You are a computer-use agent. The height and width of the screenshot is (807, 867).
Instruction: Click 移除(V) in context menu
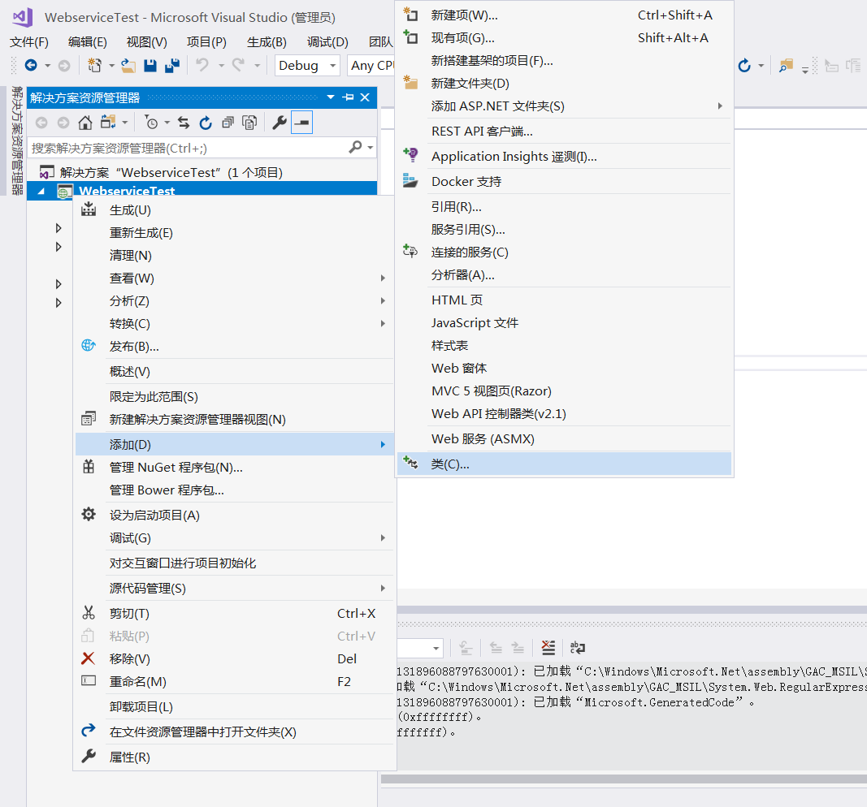click(234, 658)
